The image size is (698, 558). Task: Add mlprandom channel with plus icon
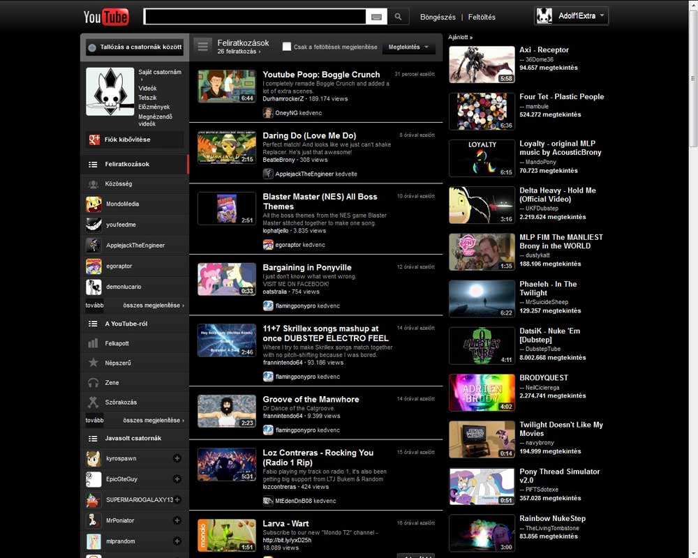[177, 541]
